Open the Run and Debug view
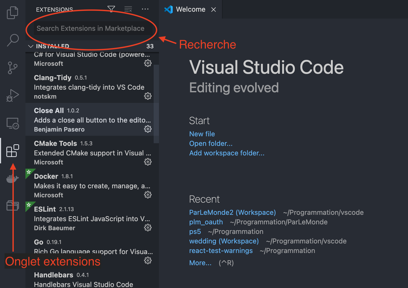Image resolution: width=408 pixels, height=288 pixels. click(x=12, y=95)
